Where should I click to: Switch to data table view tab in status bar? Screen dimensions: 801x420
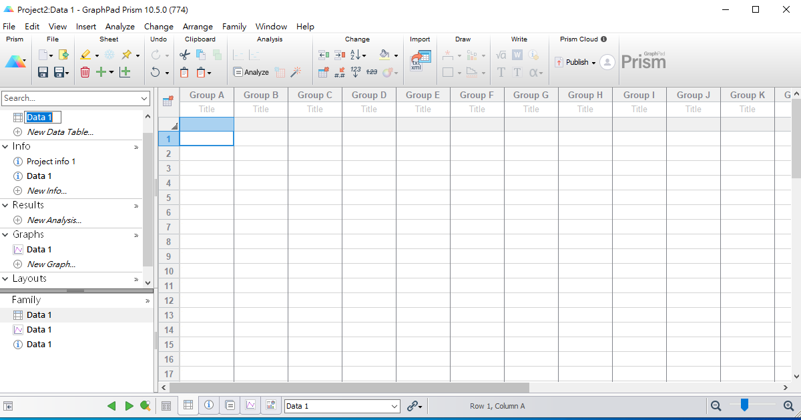tap(188, 405)
